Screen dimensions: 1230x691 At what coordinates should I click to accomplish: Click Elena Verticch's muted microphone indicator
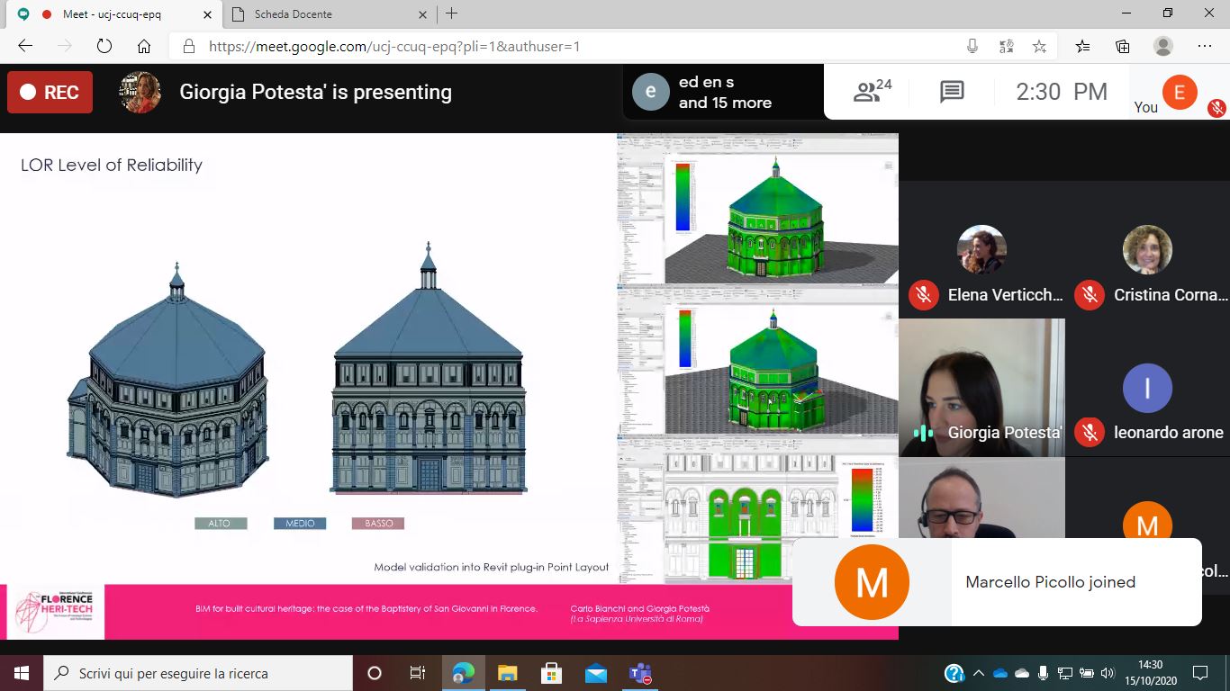coord(923,295)
